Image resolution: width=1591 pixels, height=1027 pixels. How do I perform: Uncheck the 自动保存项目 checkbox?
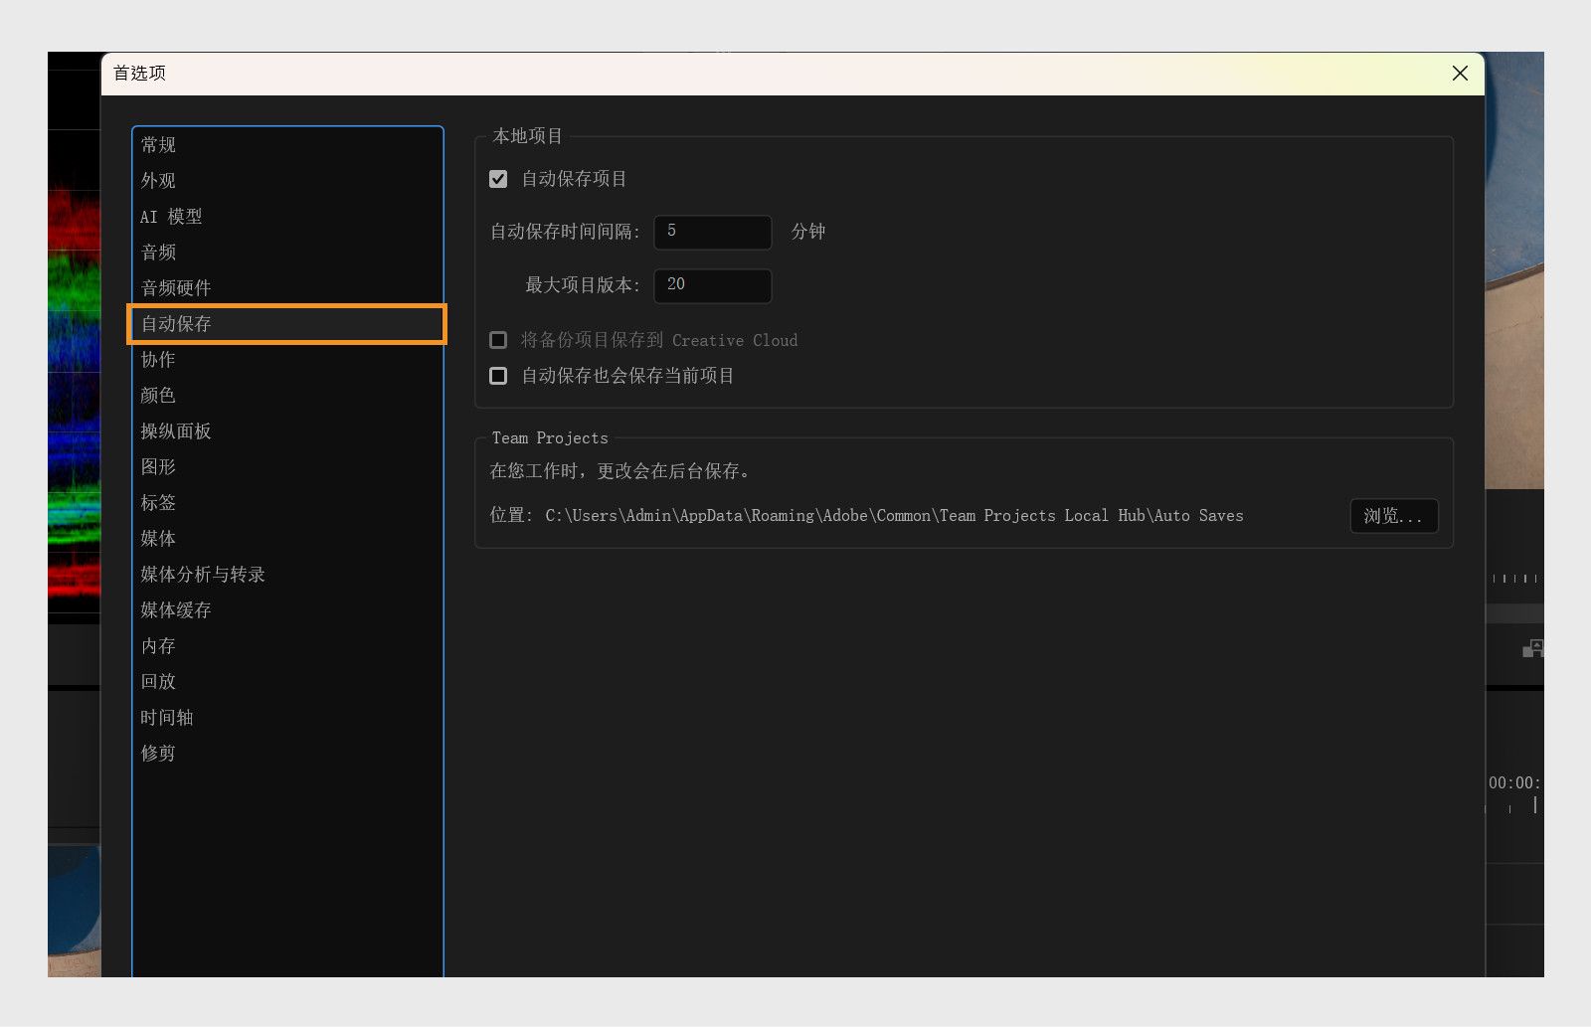point(498,179)
